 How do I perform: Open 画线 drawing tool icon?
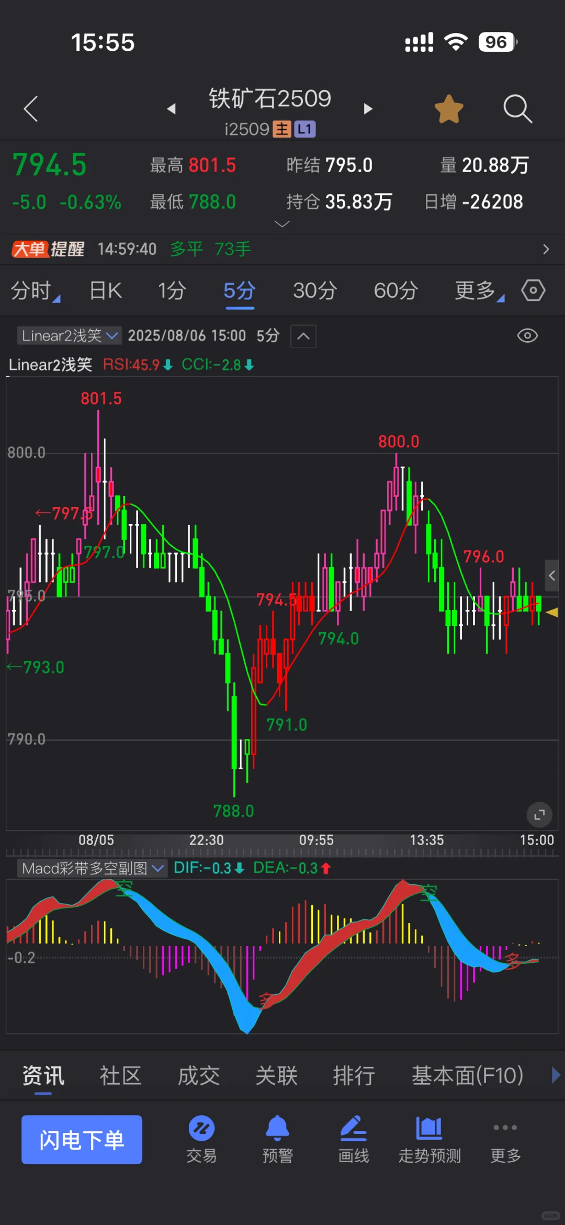[x=354, y=1139]
